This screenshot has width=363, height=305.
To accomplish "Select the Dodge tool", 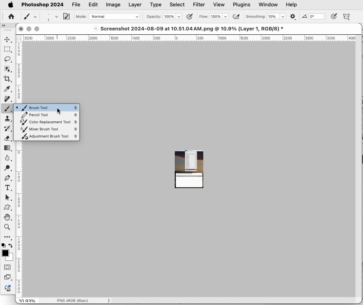I will coord(7,168).
